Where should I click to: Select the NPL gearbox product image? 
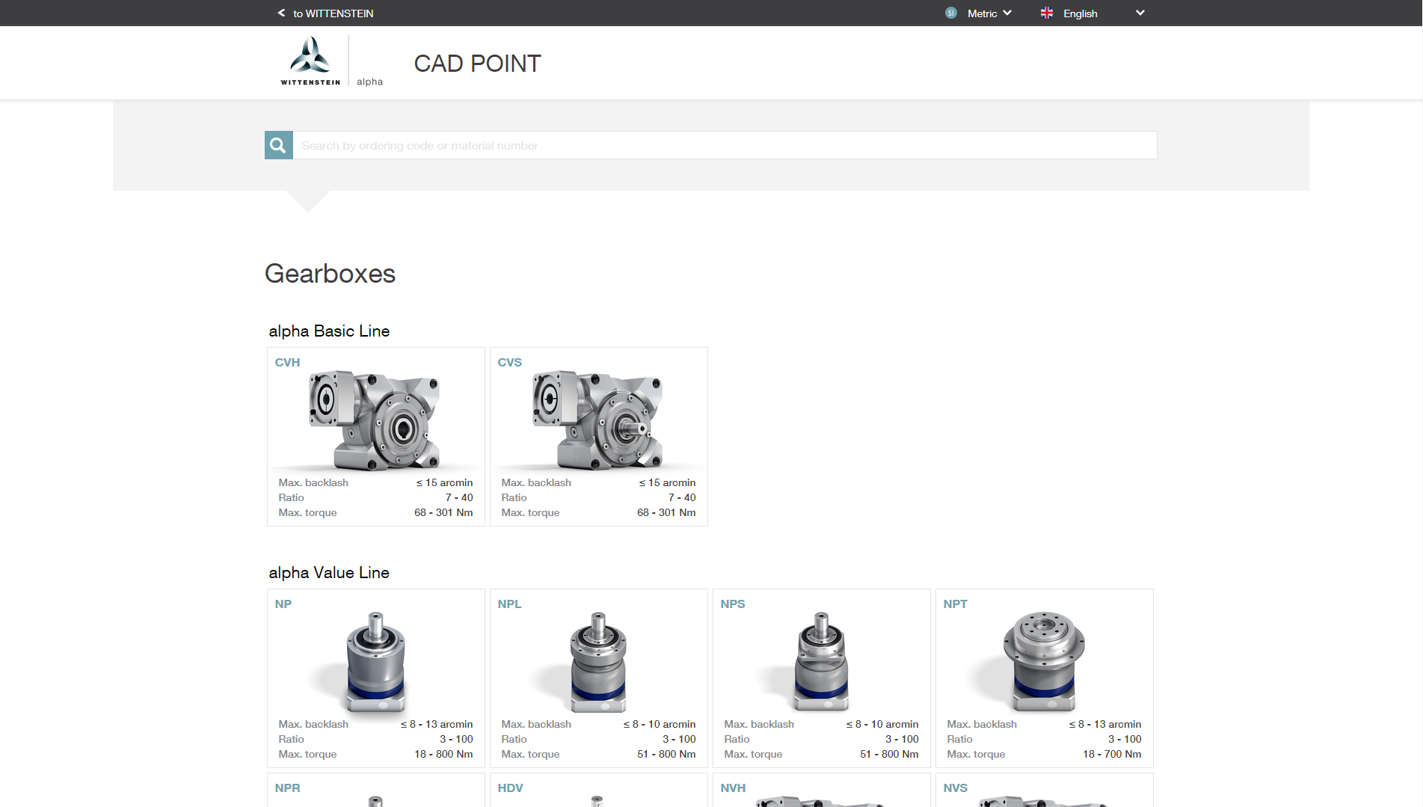pos(598,662)
